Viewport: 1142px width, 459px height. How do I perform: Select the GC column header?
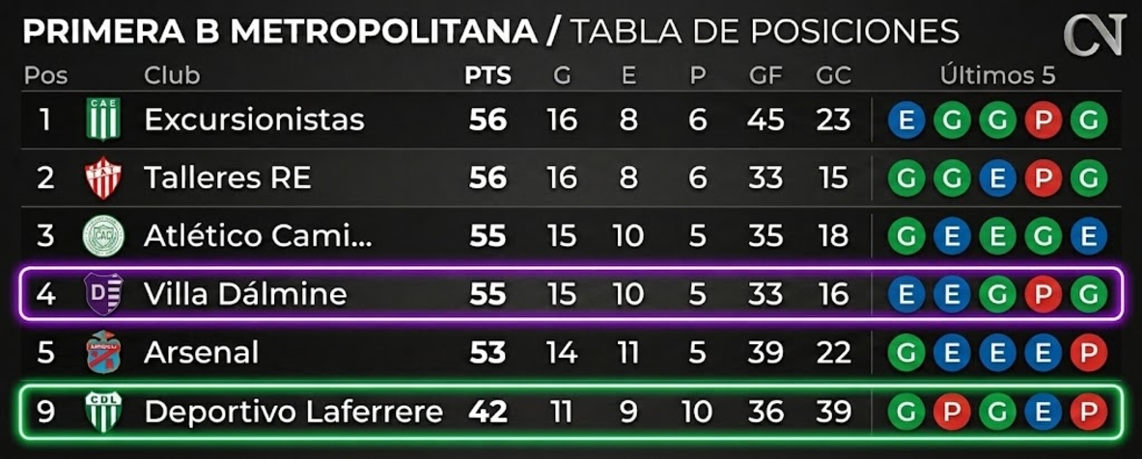click(x=833, y=76)
